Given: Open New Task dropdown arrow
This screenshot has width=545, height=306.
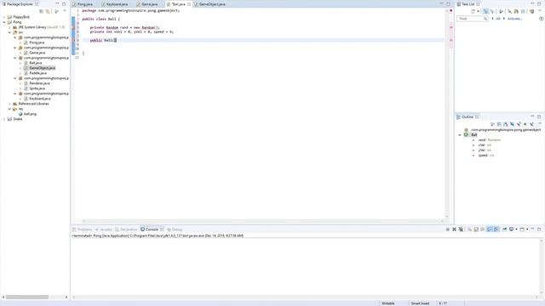Looking at the screenshot, I should pos(479,11).
